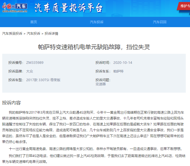Select complaint date 2020-10-14
Viewport: 190px width, 166px height.
(x=123, y=63)
